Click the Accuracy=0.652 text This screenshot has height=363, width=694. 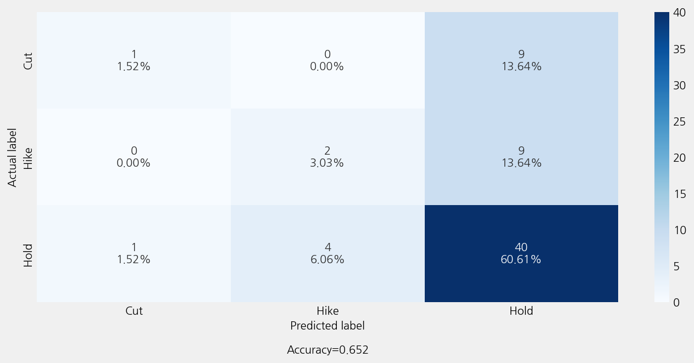[x=327, y=350]
